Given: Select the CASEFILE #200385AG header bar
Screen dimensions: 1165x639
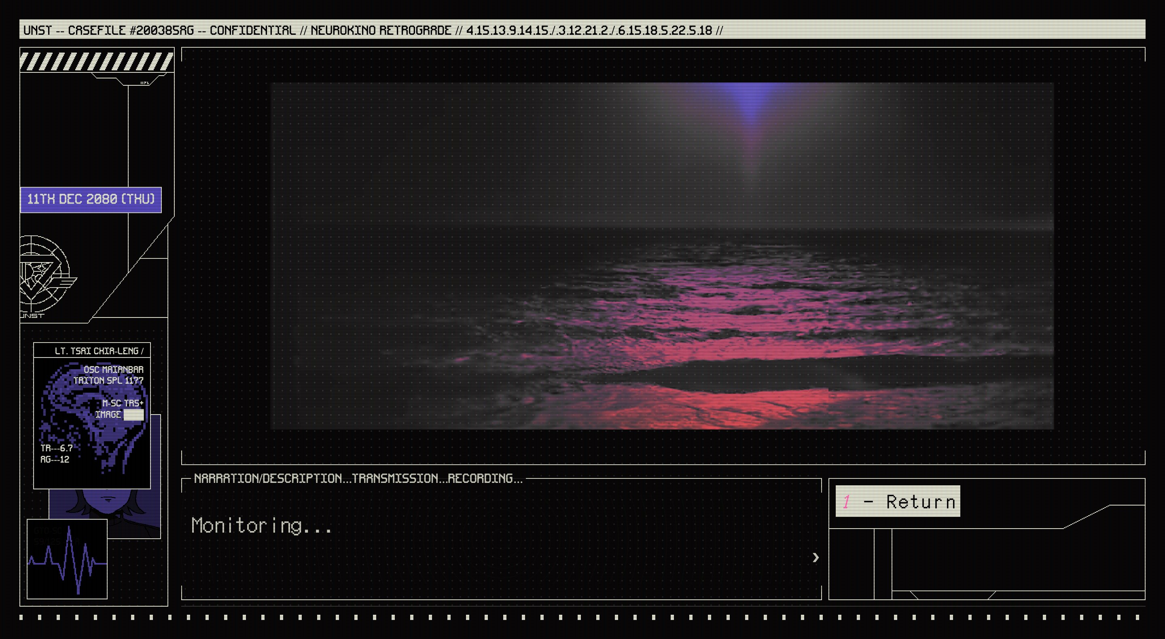Looking at the screenshot, I should click(372, 31).
